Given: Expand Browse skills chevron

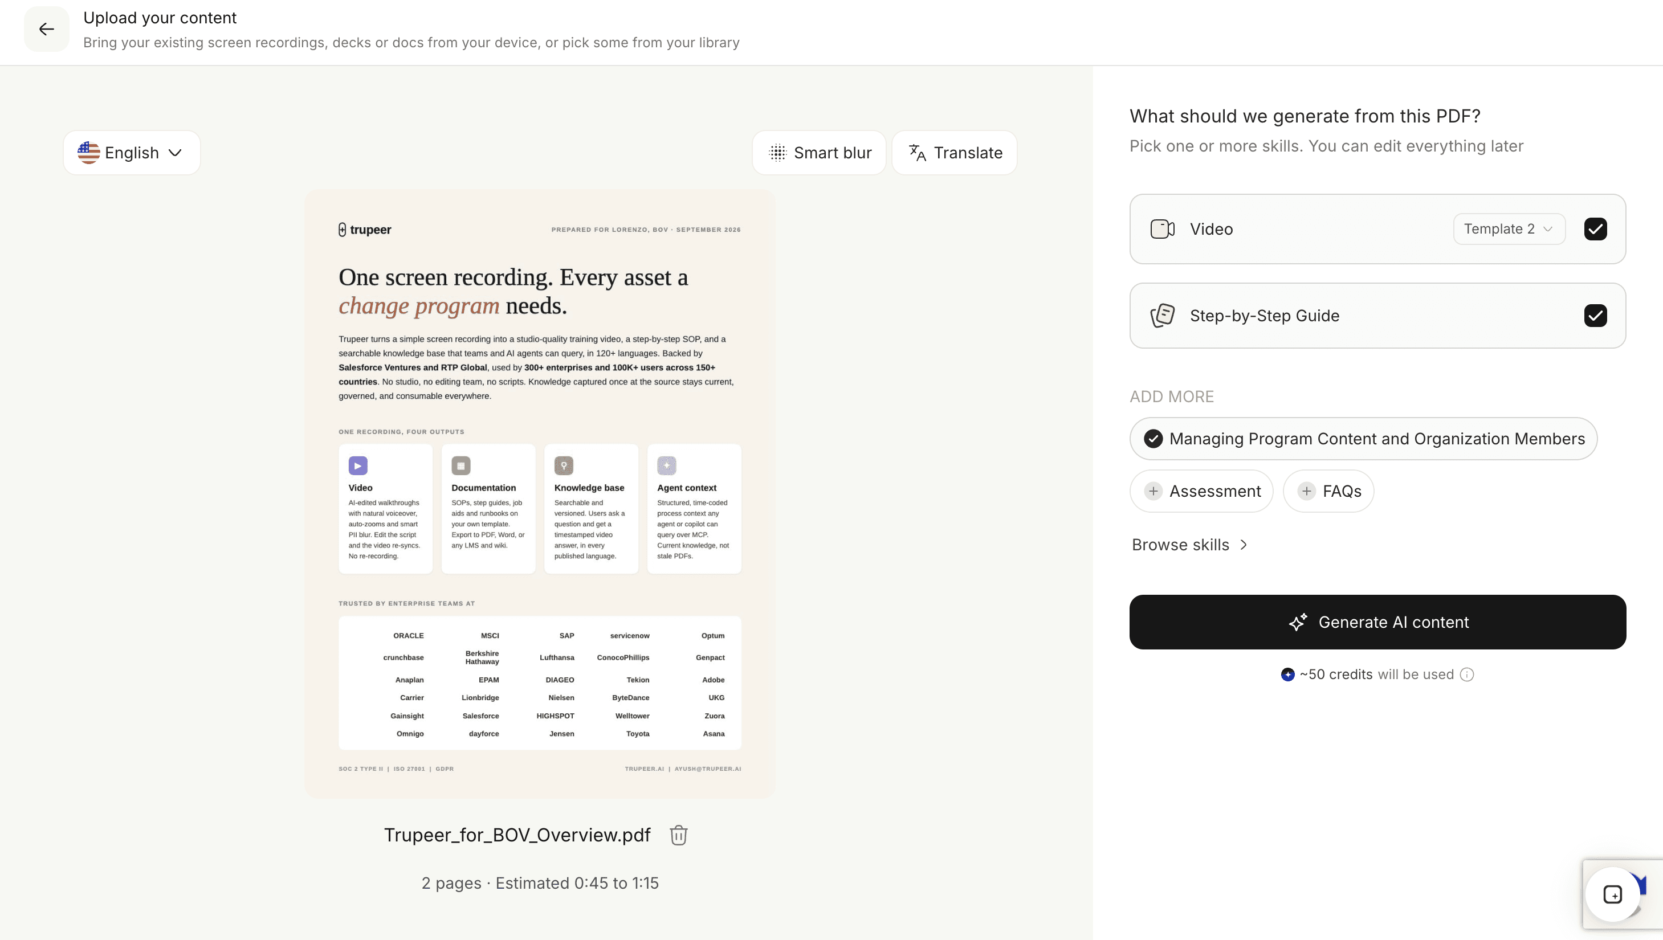Looking at the screenshot, I should 1243,545.
